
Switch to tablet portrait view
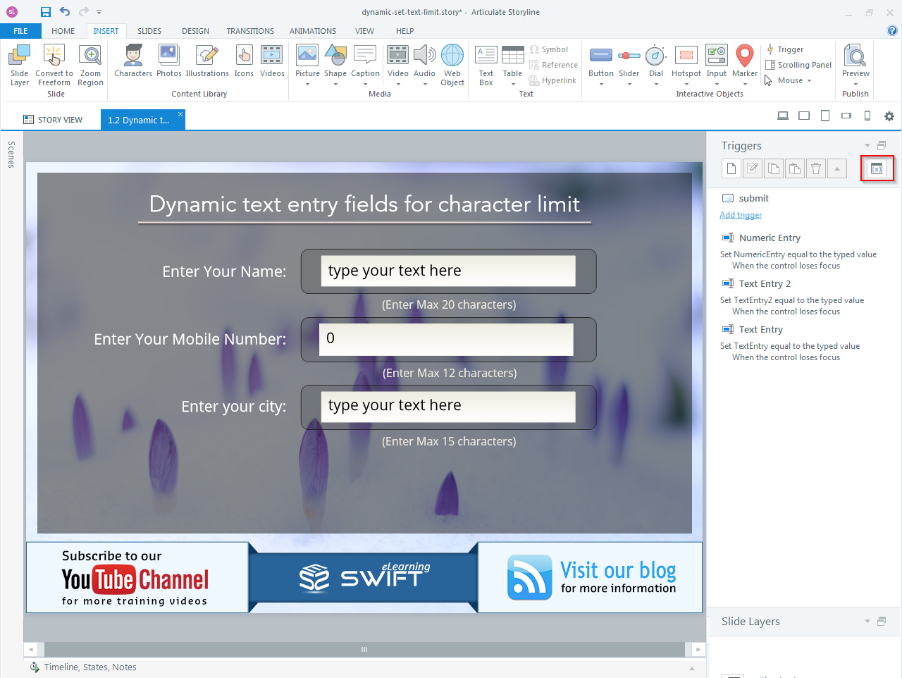coord(825,116)
